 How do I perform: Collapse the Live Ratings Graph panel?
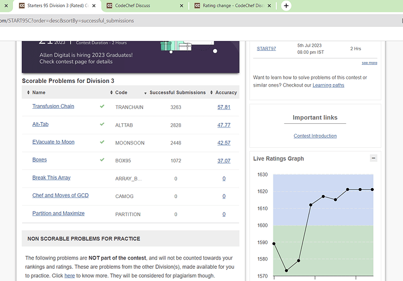373,158
